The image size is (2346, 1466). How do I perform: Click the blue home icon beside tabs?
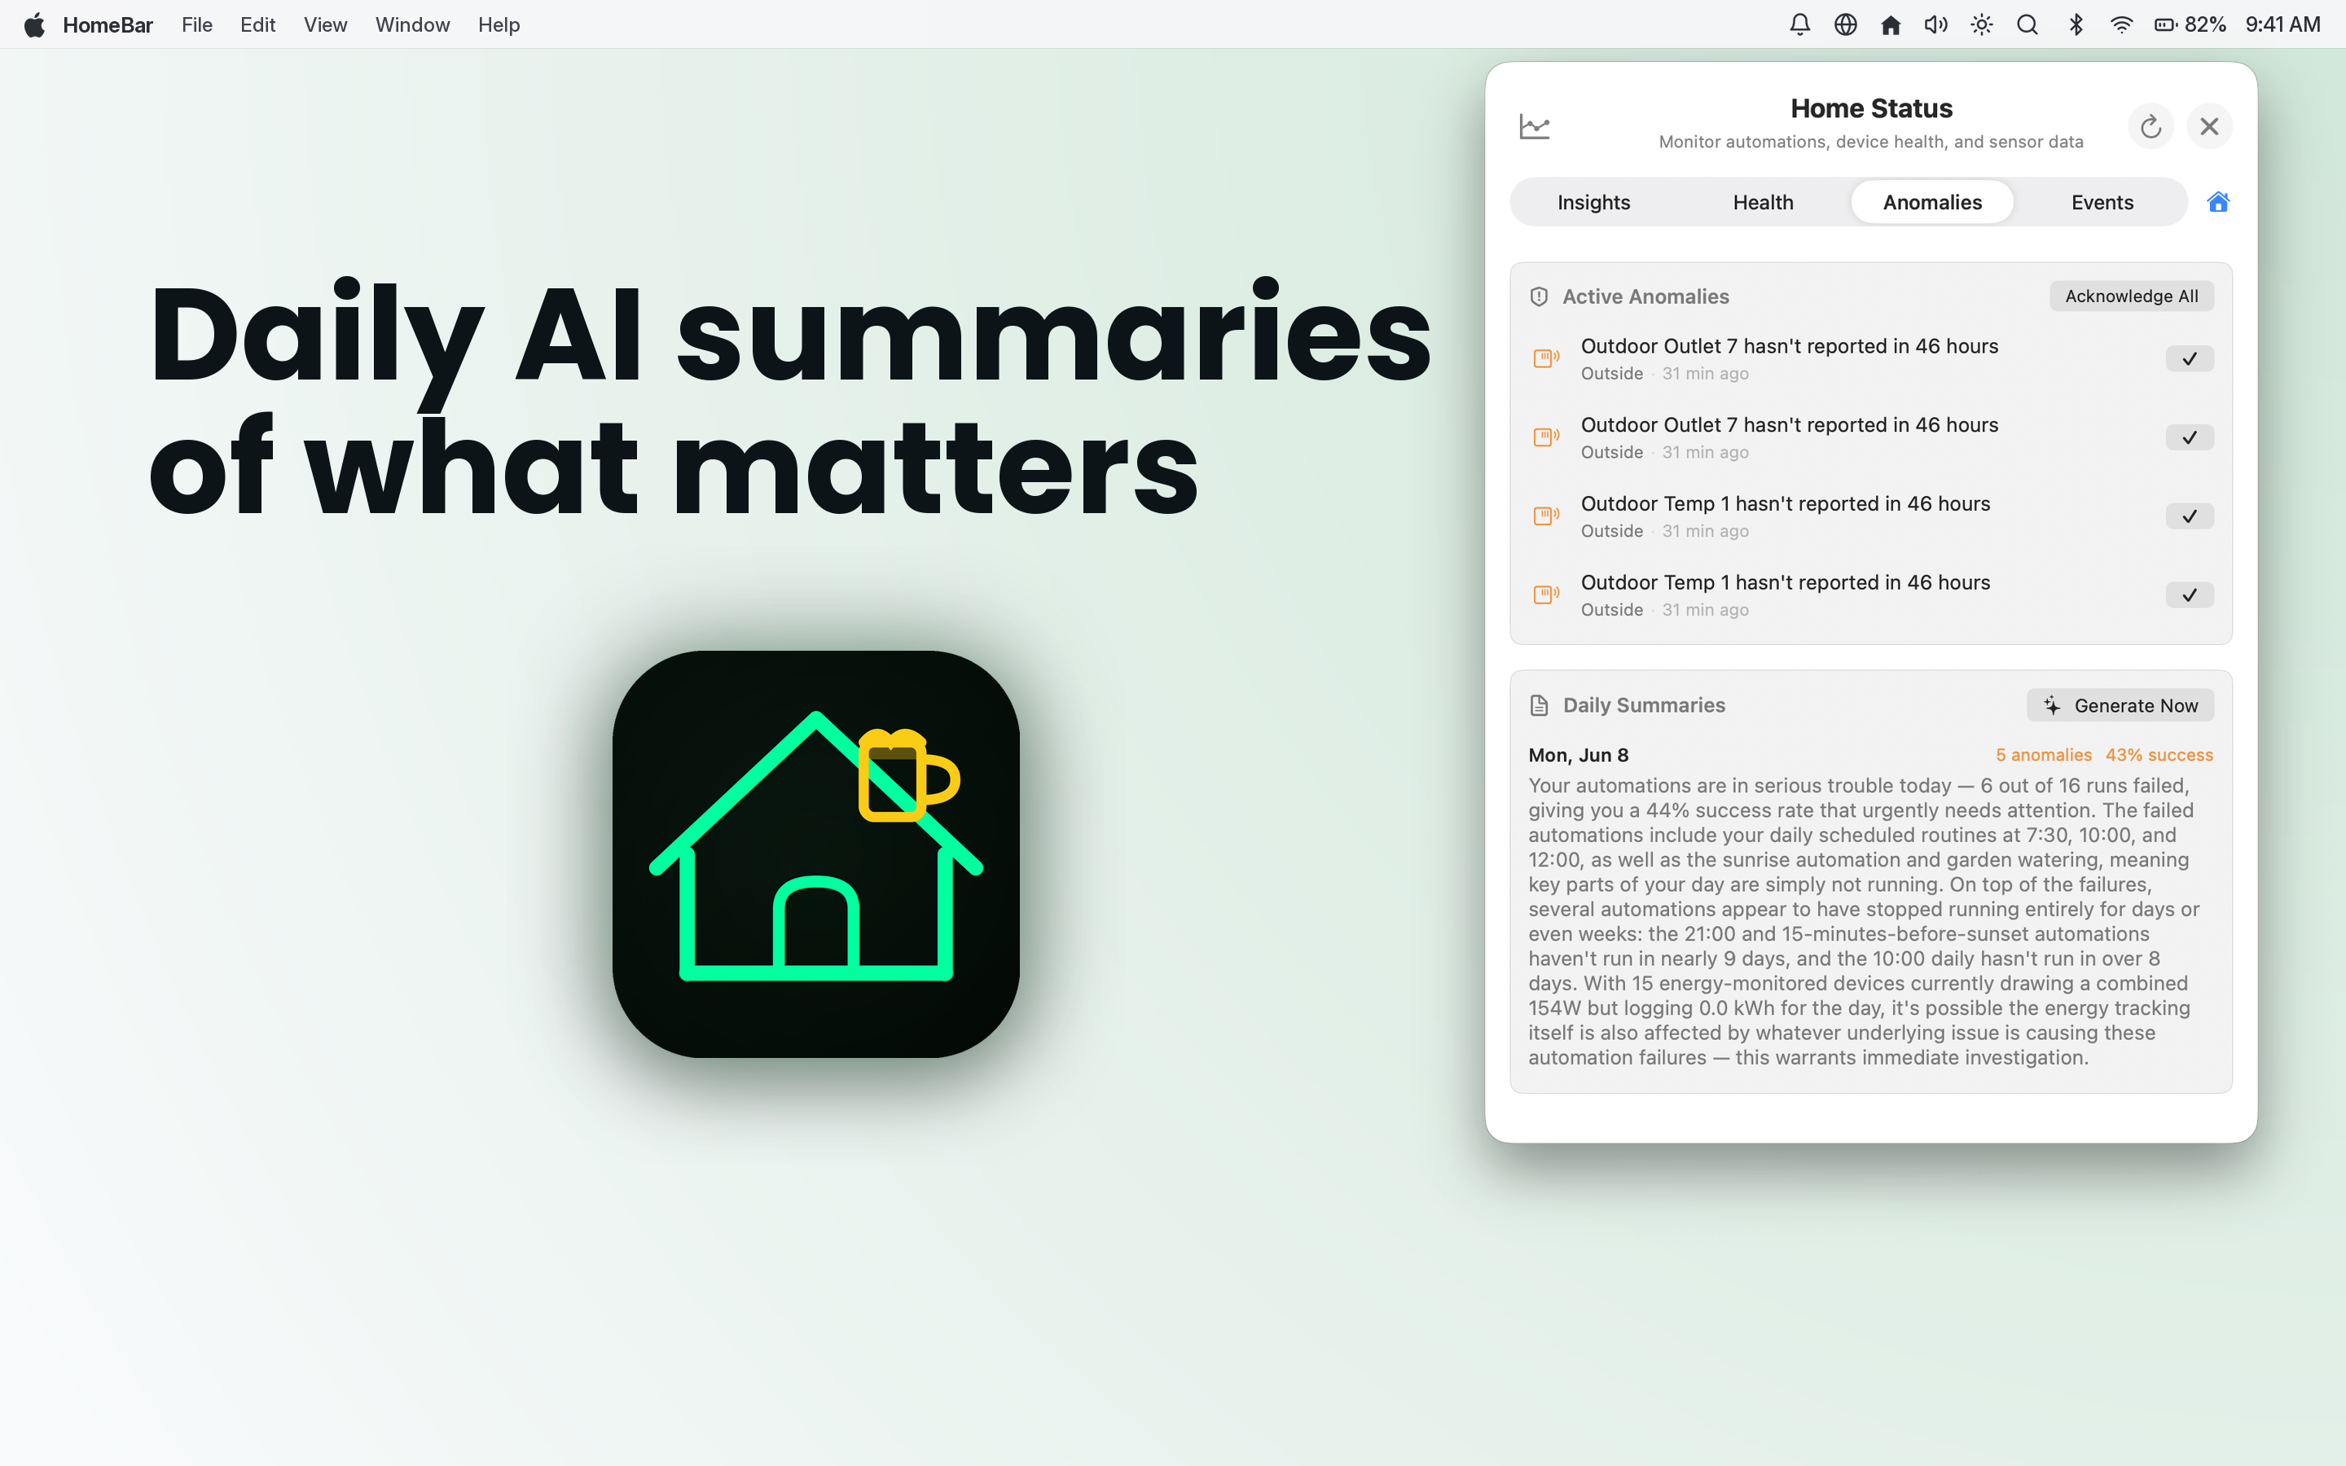click(2218, 202)
